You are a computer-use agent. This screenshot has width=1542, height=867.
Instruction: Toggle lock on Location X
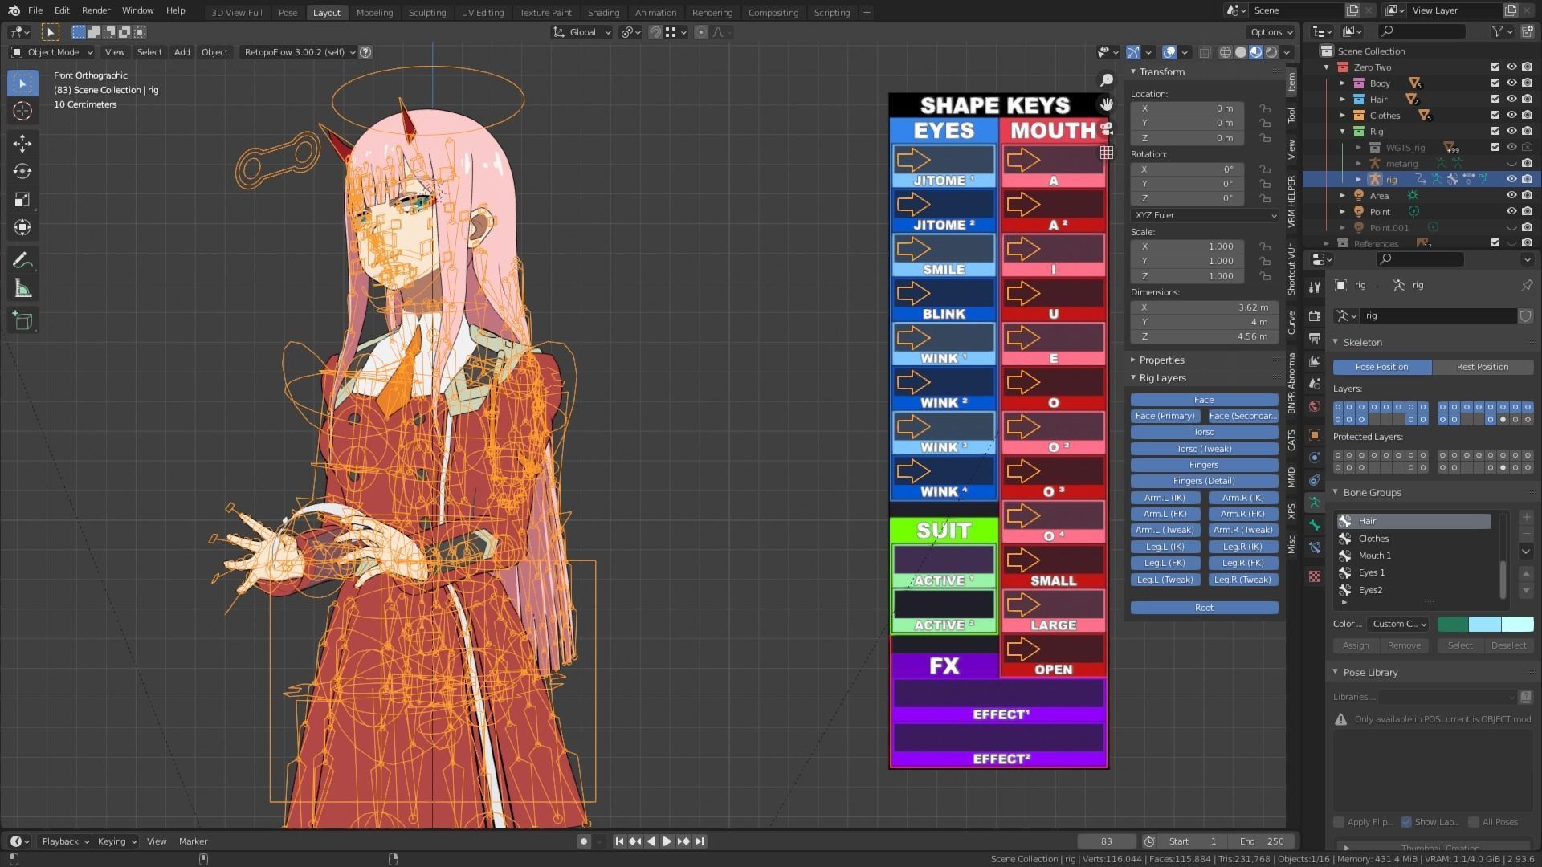(x=1265, y=108)
